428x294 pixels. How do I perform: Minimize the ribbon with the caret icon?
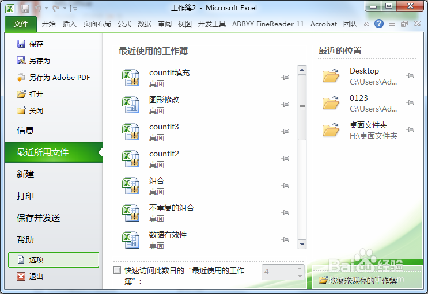coord(366,24)
